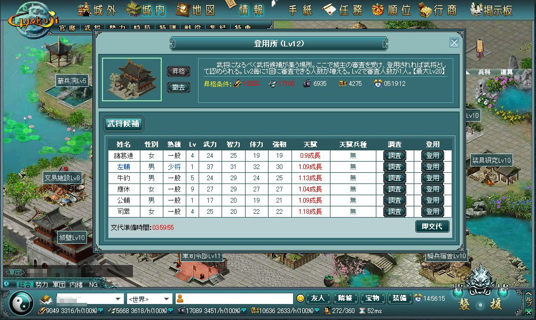Recruit candidate 諸葛達 with 登用
Screen dimensions: 536x320
(x=432, y=156)
